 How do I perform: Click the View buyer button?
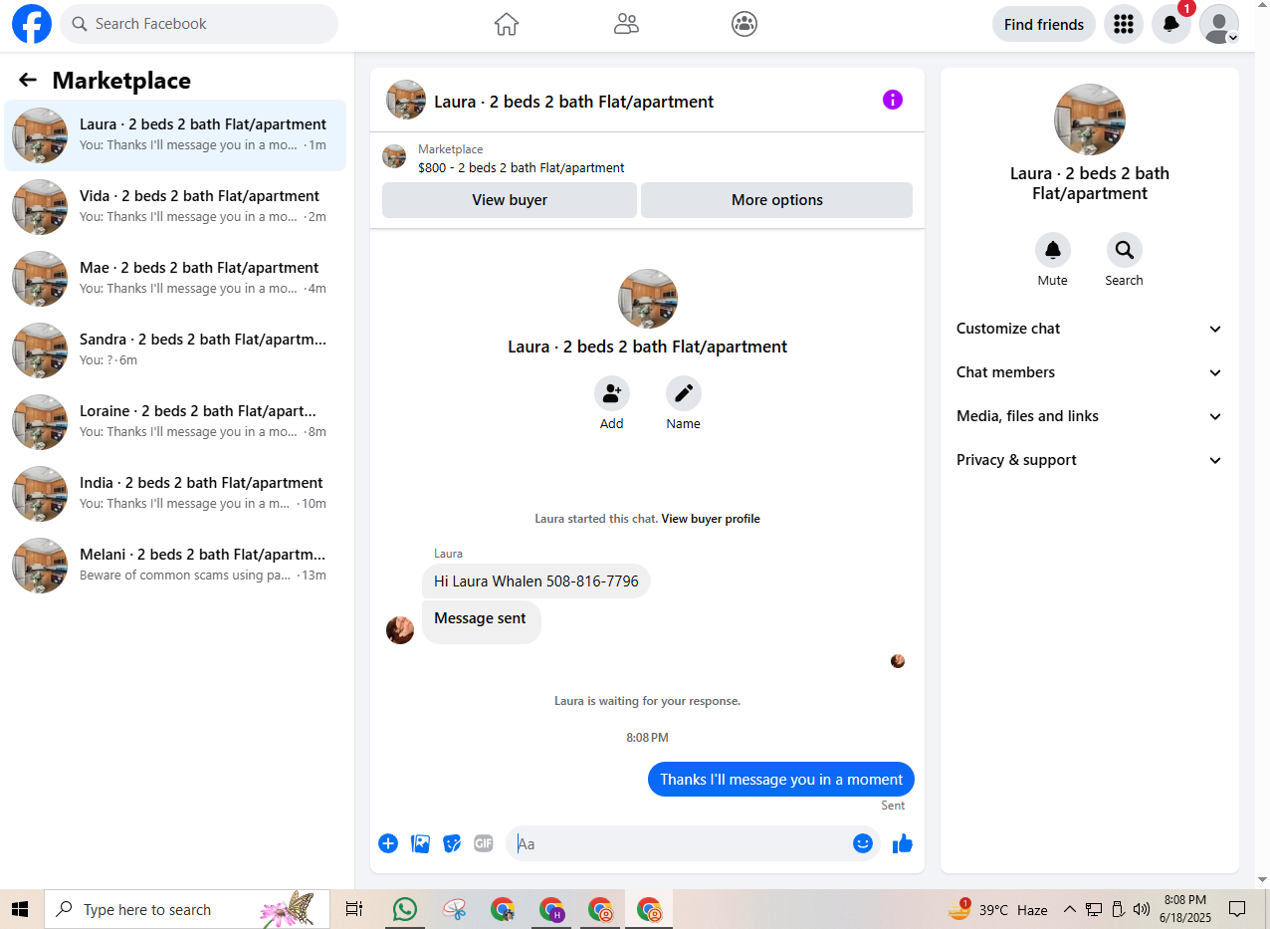[510, 200]
